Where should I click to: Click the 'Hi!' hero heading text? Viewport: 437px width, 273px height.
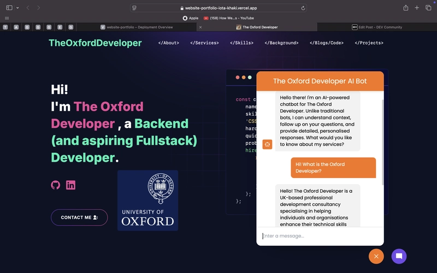[x=60, y=90]
